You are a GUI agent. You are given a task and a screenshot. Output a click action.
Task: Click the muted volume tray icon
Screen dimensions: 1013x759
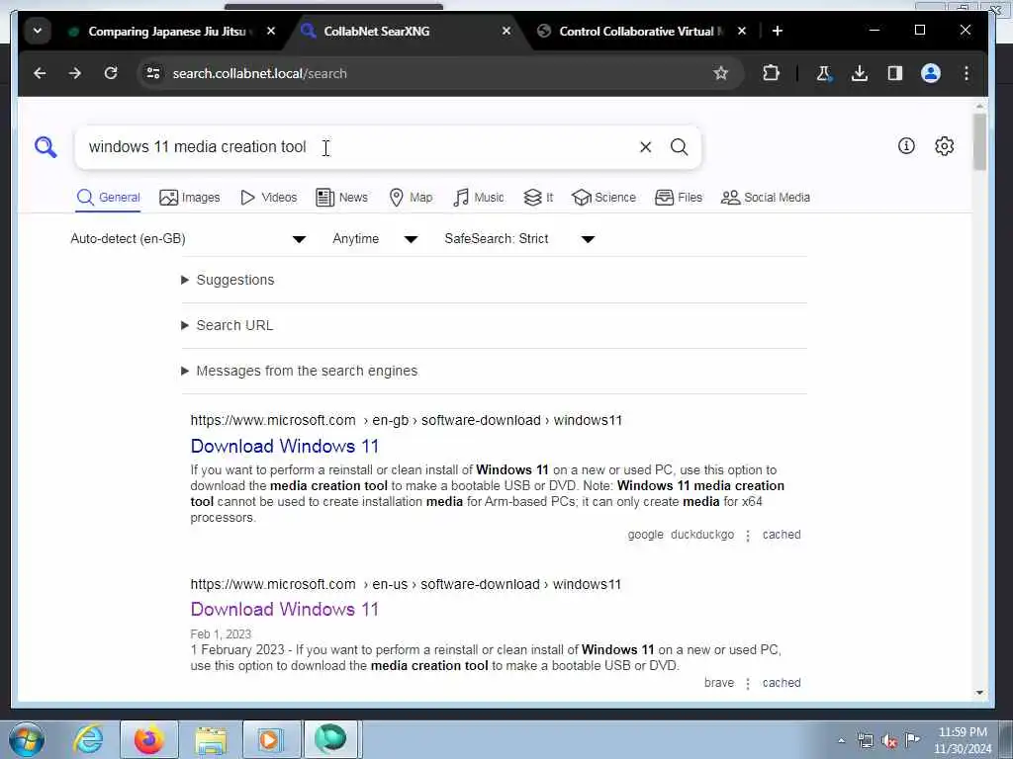(889, 741)
